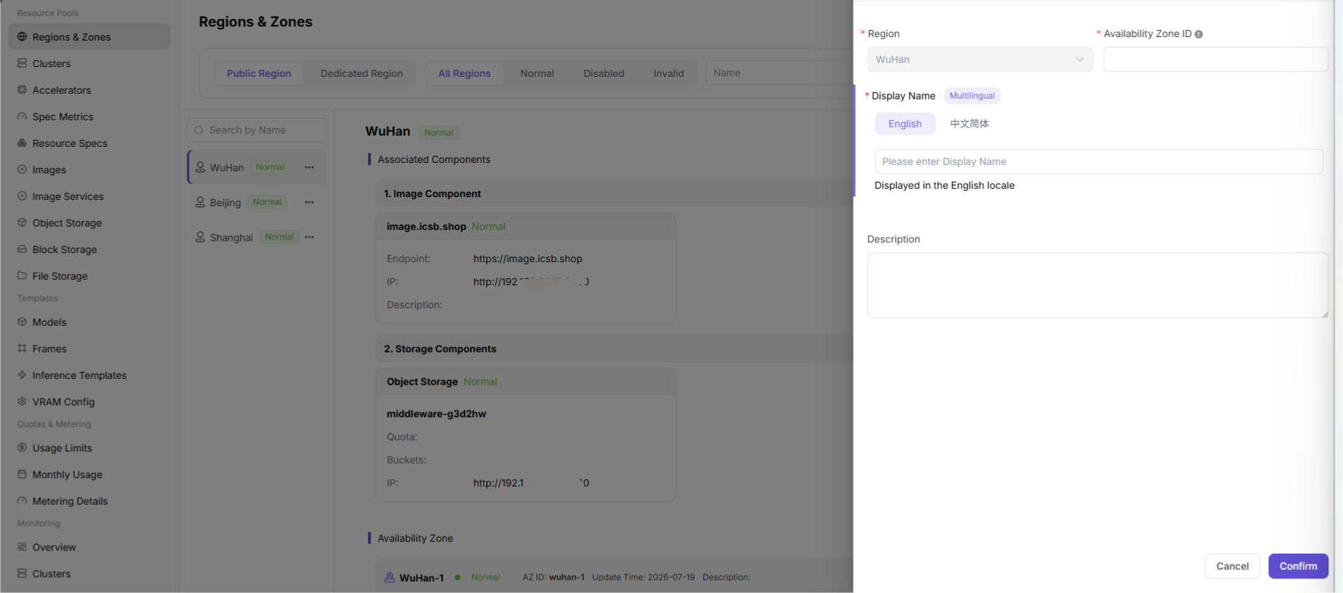The height and width of the screenshot is (593, 1343).
Task: Click the WuHan-1 availability zone icon
Action: coord(390,578)
